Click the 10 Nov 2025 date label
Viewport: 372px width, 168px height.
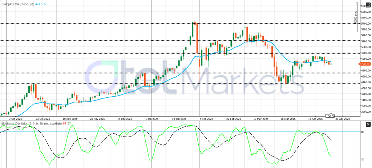70,119
